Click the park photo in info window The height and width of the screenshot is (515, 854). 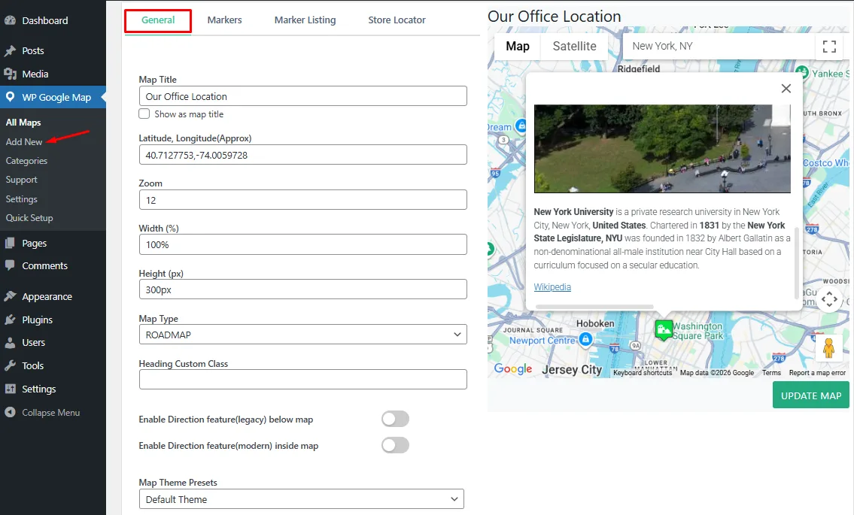click(661, 149)
